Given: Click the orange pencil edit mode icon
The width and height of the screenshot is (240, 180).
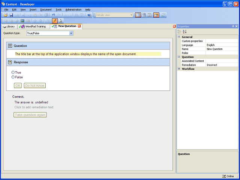Looking at the screenshot, I should tap(55, 21).
